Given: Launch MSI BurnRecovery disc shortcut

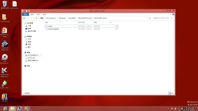Looking at the screenshot, I should pyautogui.click(x=5, y=59).
